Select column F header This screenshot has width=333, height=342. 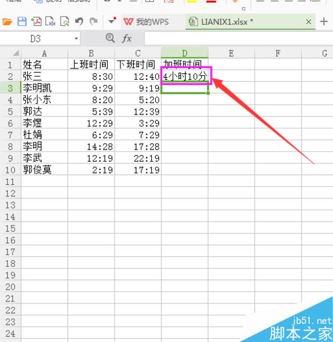pyautogui.click(x=278, y=53)
